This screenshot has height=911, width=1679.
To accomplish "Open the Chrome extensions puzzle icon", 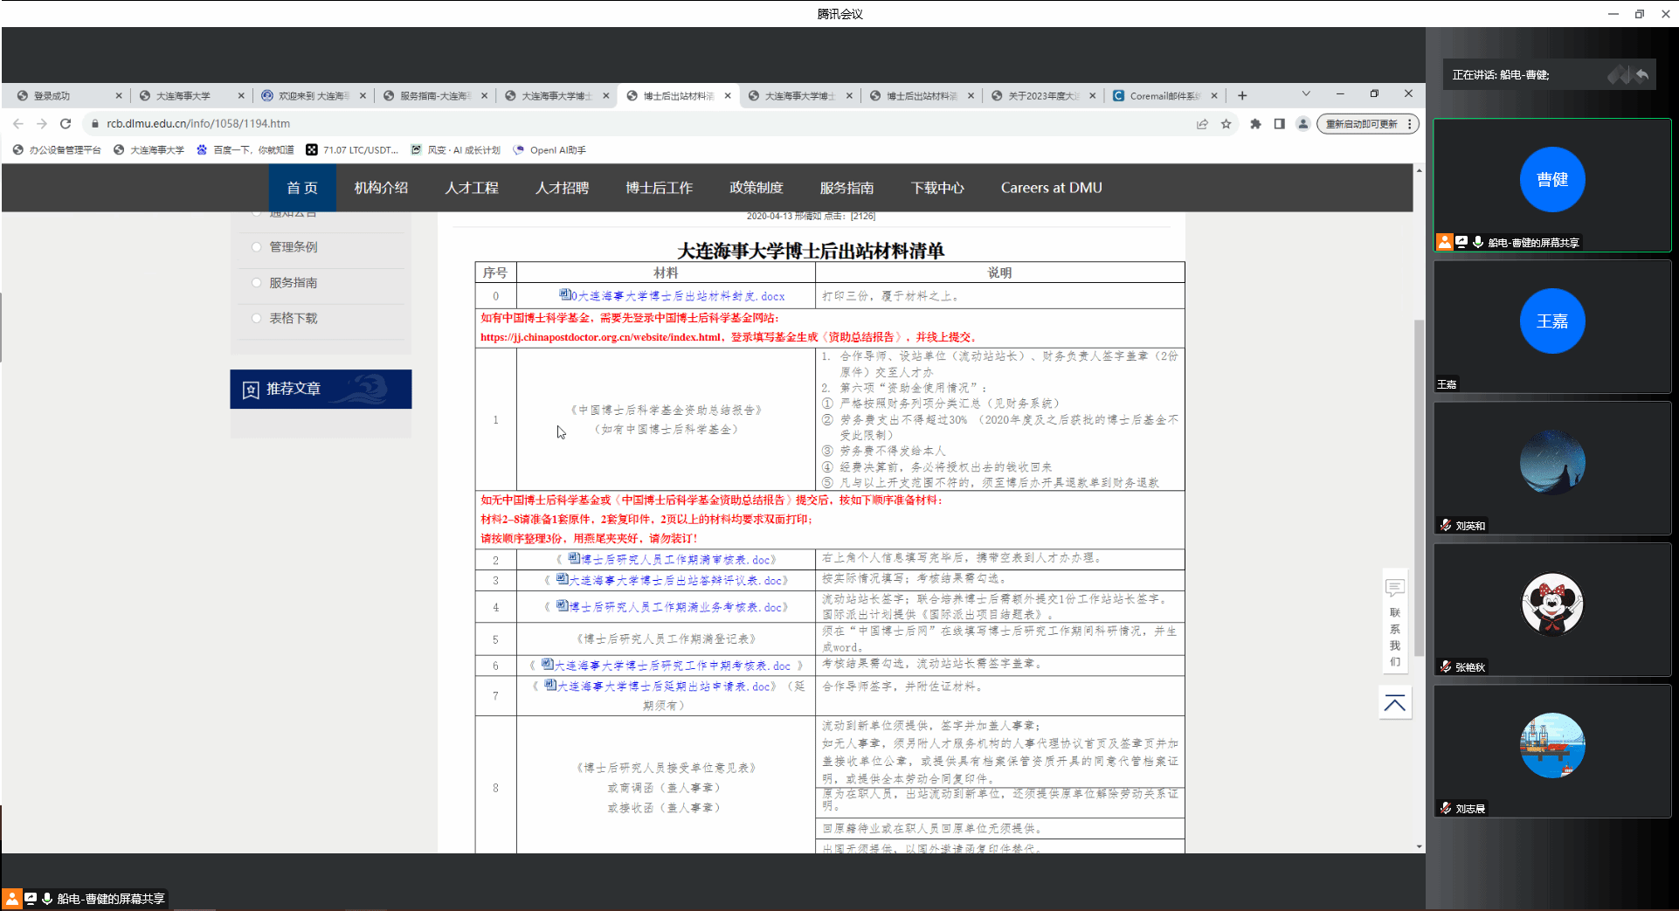I will tap(1255, 124).
